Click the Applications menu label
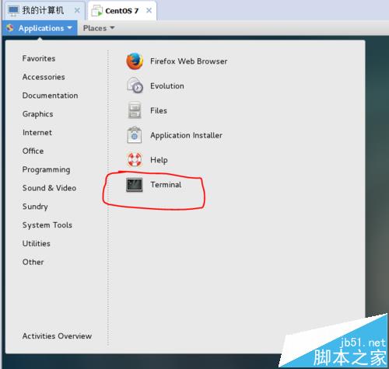The image size is (389, 369). (41, 28)
